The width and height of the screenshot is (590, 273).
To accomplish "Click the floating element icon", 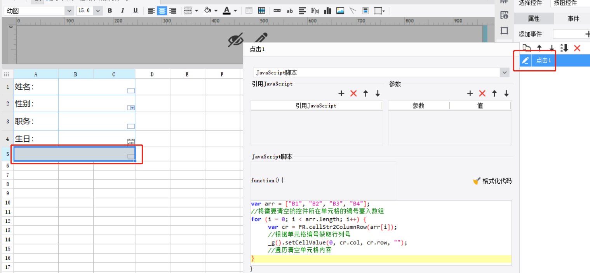I will (x=379, y=11).
